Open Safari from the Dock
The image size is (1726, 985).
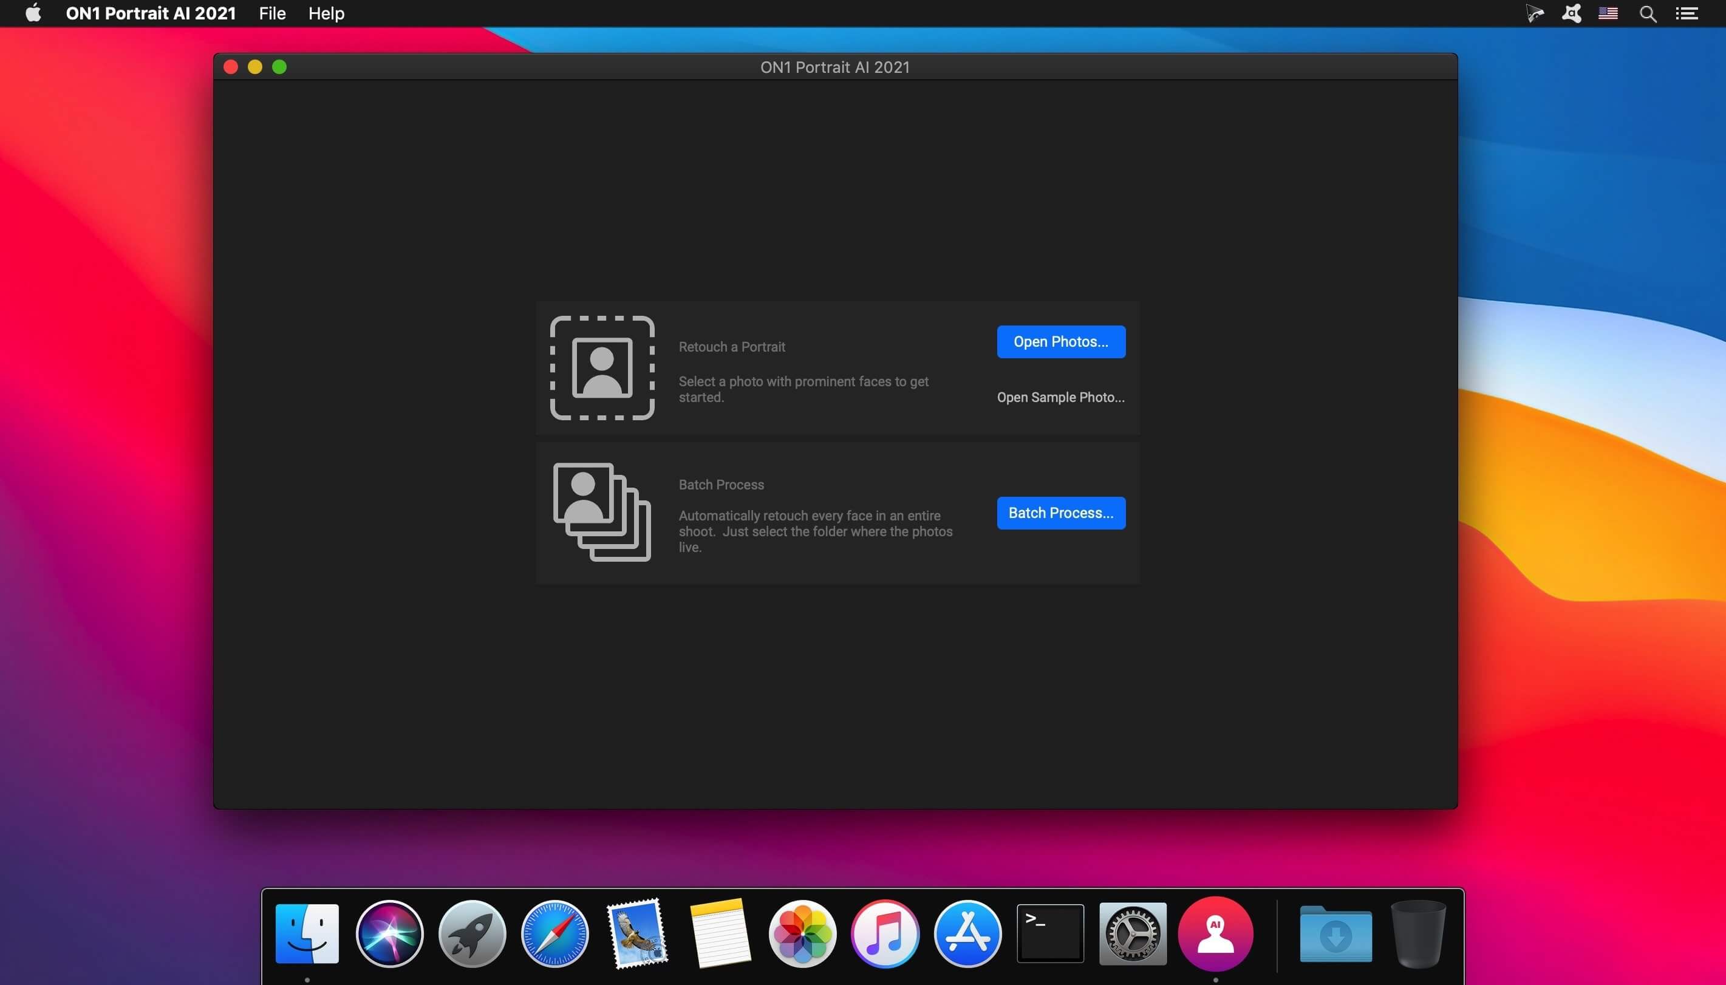554,933
